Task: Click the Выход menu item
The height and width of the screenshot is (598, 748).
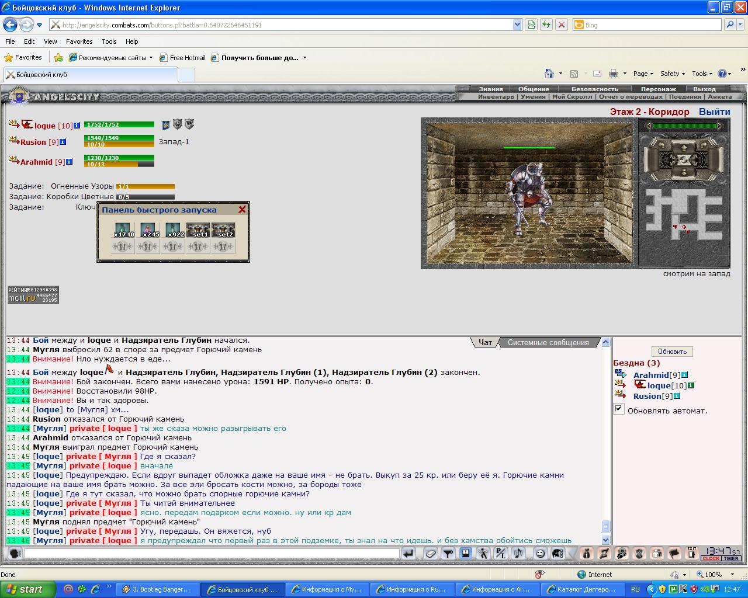Action: pos(704,89)
